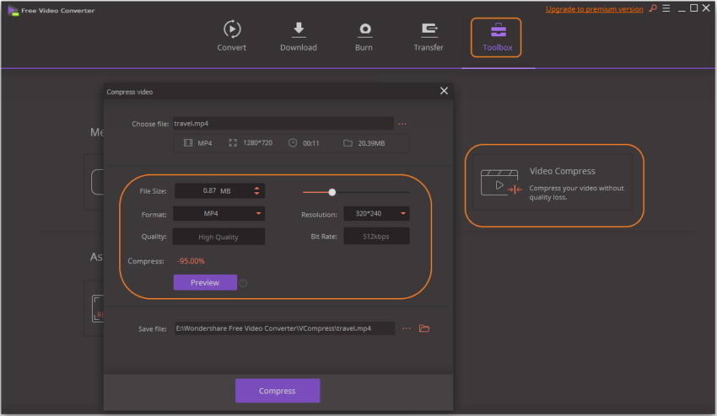Click the 20.39MB file size info
717x416 pixels.
pyautogui.click(x=371, y=143)
